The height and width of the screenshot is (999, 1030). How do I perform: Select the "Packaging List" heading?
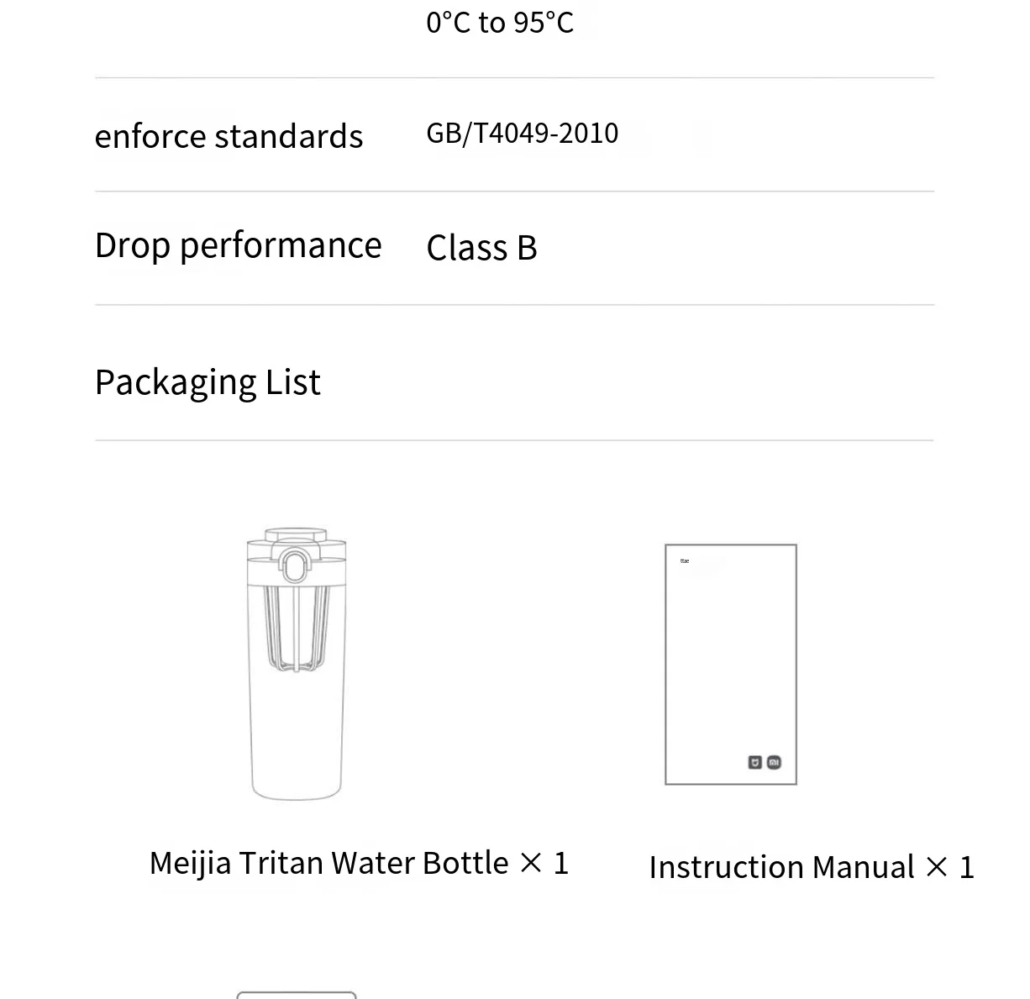[x=208, y=382]
